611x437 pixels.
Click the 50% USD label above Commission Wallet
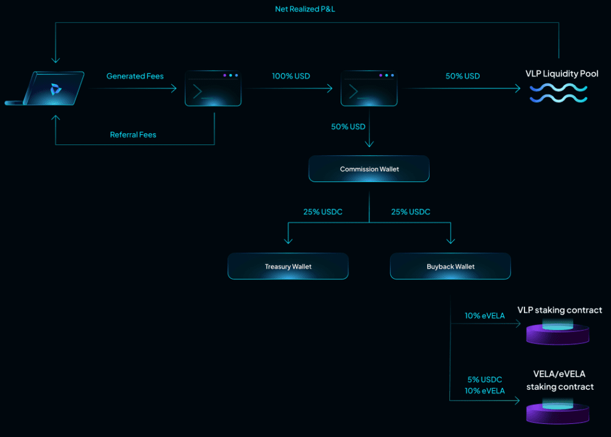click(348, 127)
